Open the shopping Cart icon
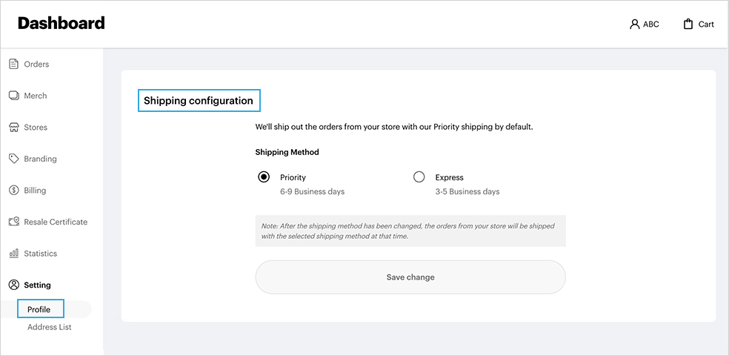 pos(688,24)
